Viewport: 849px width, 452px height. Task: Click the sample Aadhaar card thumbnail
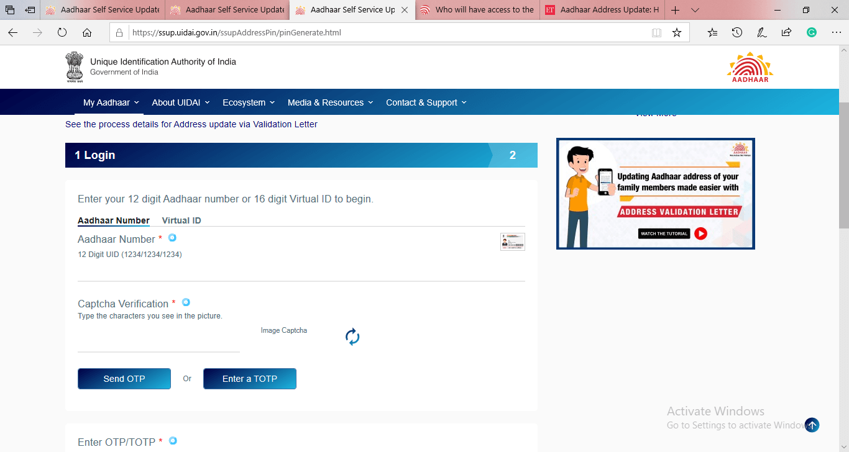coord(512,242)
